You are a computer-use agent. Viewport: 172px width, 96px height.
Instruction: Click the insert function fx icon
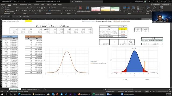coord(20,16)
